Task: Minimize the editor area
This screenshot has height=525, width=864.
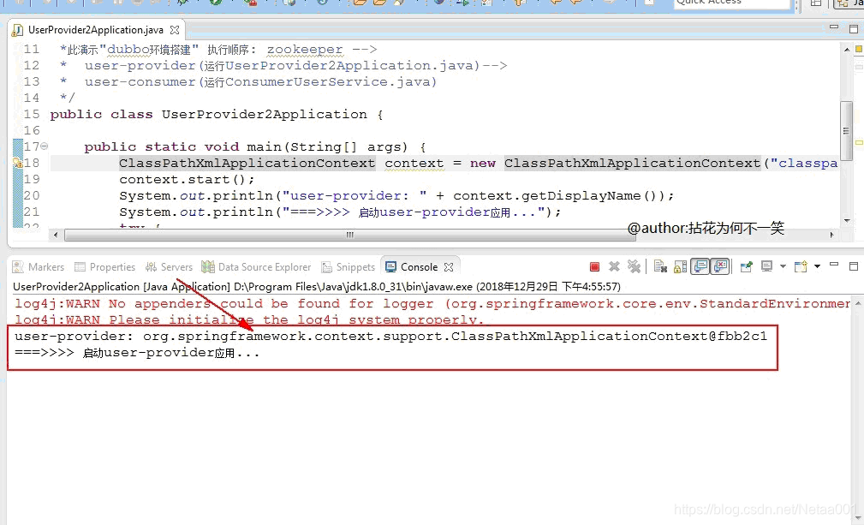Action: pyautogui.click(x=834, y=27)
